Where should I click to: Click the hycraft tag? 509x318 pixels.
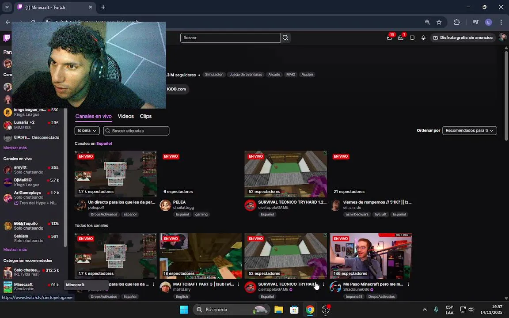tap(380, 215)
